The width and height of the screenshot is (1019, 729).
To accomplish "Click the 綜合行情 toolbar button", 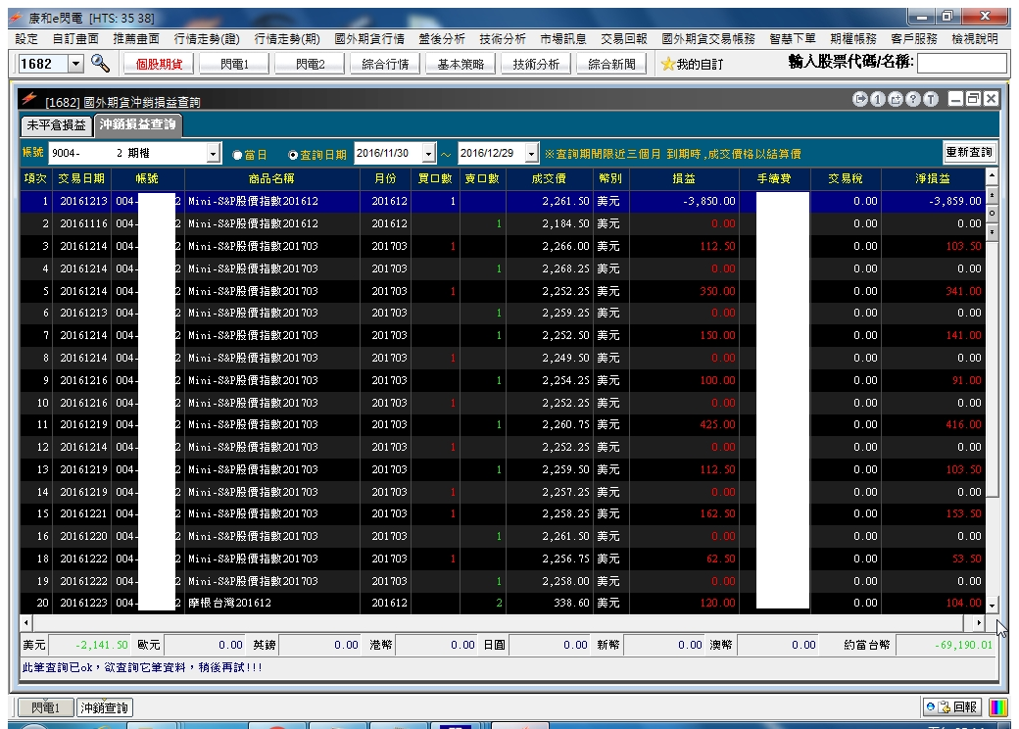I will (385, 64).
